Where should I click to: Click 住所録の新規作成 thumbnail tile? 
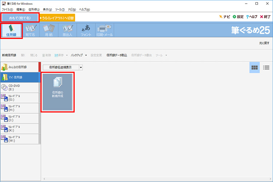click(x=58, y=92)
